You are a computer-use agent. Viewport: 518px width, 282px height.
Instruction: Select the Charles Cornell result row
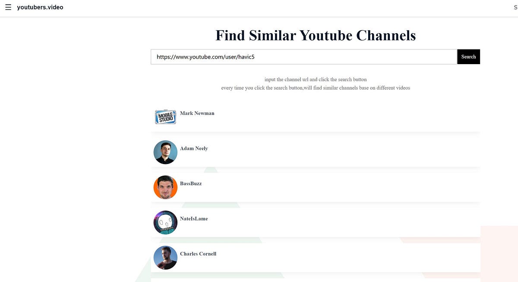(315, 257)
